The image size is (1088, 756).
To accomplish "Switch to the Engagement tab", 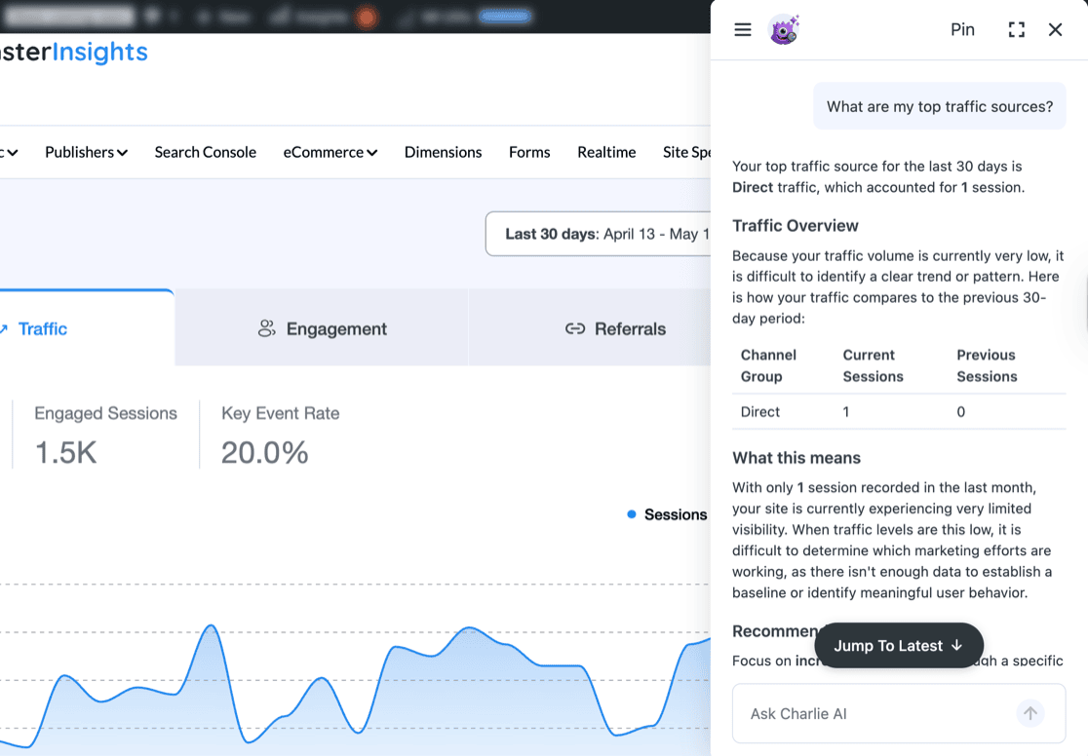I will coord(322,328).
